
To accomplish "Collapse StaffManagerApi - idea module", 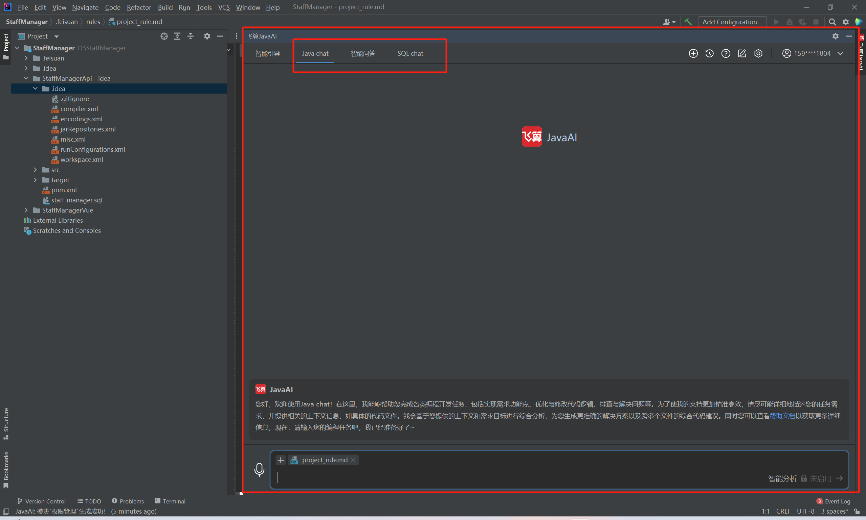I will [26, 78].
